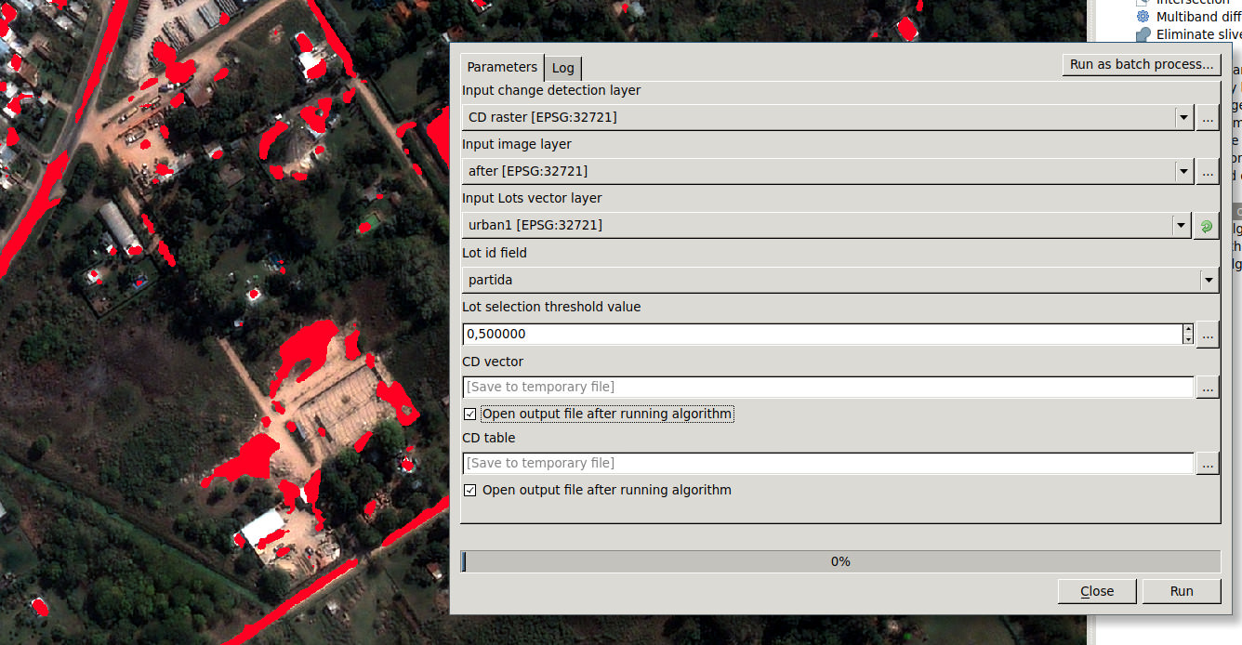Click Run as batch process button
The image size is (1242, 645).
pyautogui.click(x=1142, y=64)
